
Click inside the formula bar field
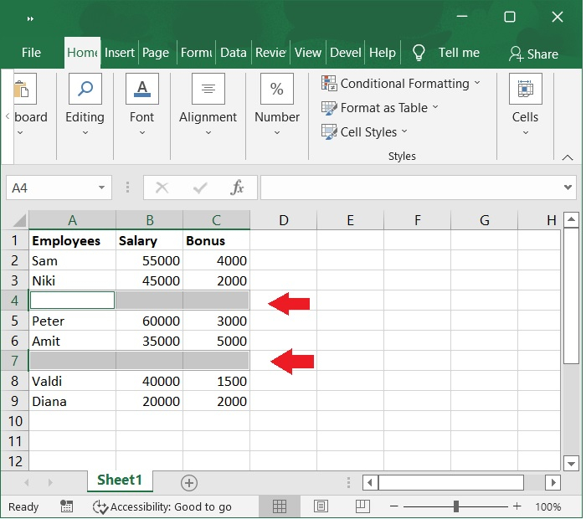(412, 188)
